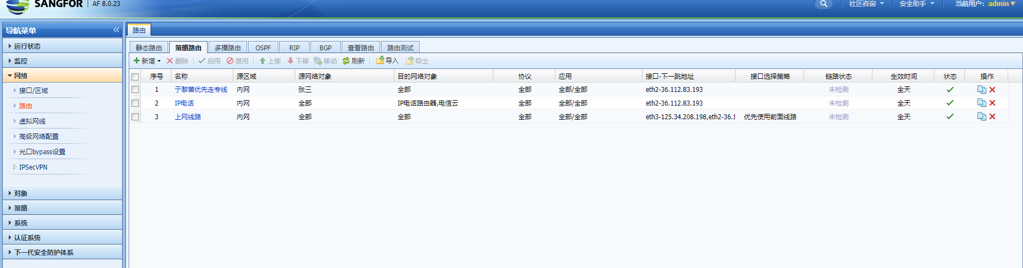Switch to the 路由测试 tab
This screenshot has height=268, width=1023.
[x=400, y=48]
